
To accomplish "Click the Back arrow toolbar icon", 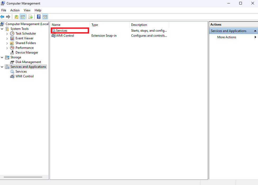I will [2, 17].
